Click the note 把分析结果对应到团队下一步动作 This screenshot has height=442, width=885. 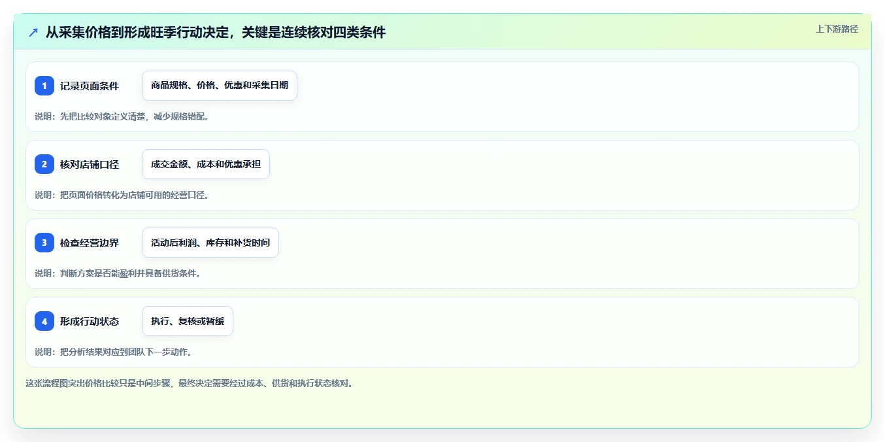(x=125, y=352)
